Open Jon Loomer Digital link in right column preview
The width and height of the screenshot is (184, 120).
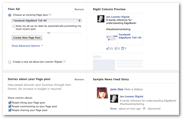[118, 17]
